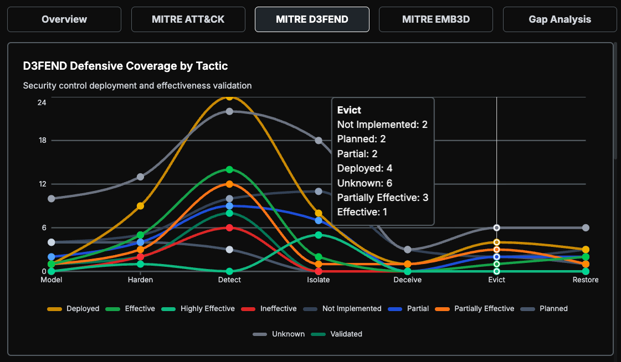This screenshot has width=621, height=362.
Task: Click 'Deployed: 4' in the Evict tooltip
Action: click(365, 168)
